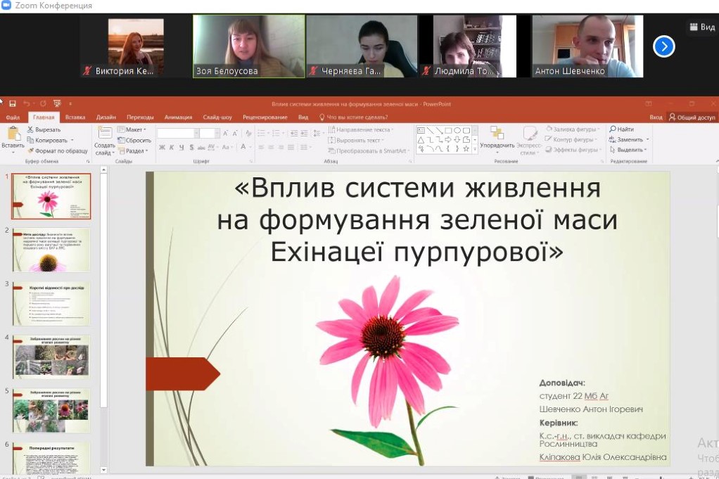719x479 pixels.
Task: Switch to the Дизайн tab
Action: (106, 117)
